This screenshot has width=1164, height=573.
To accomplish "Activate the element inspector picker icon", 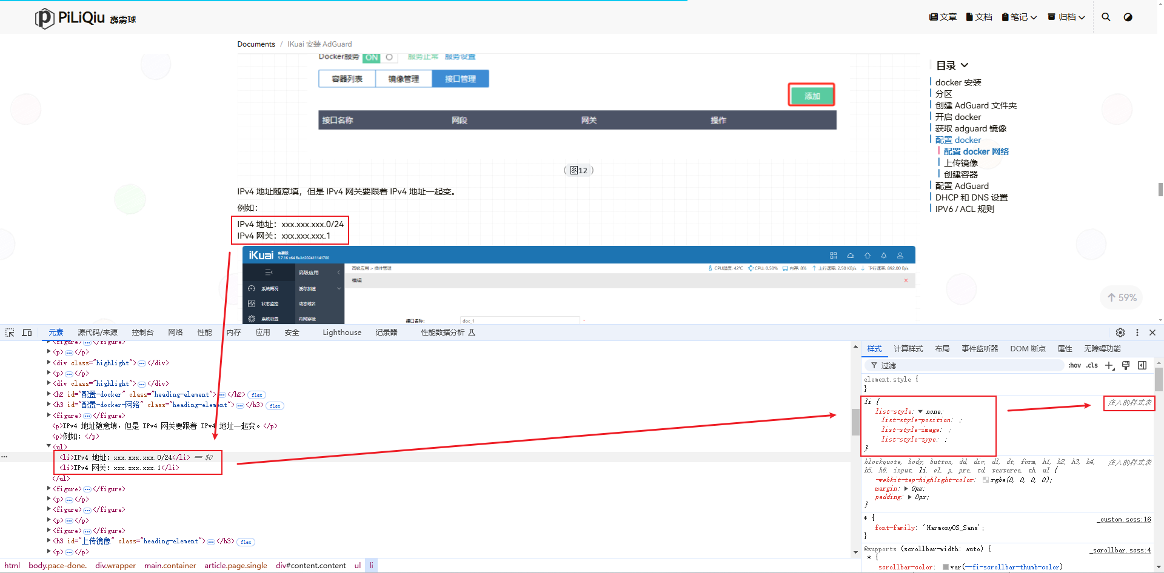I will pyautogui.click(x=10, y=333).
